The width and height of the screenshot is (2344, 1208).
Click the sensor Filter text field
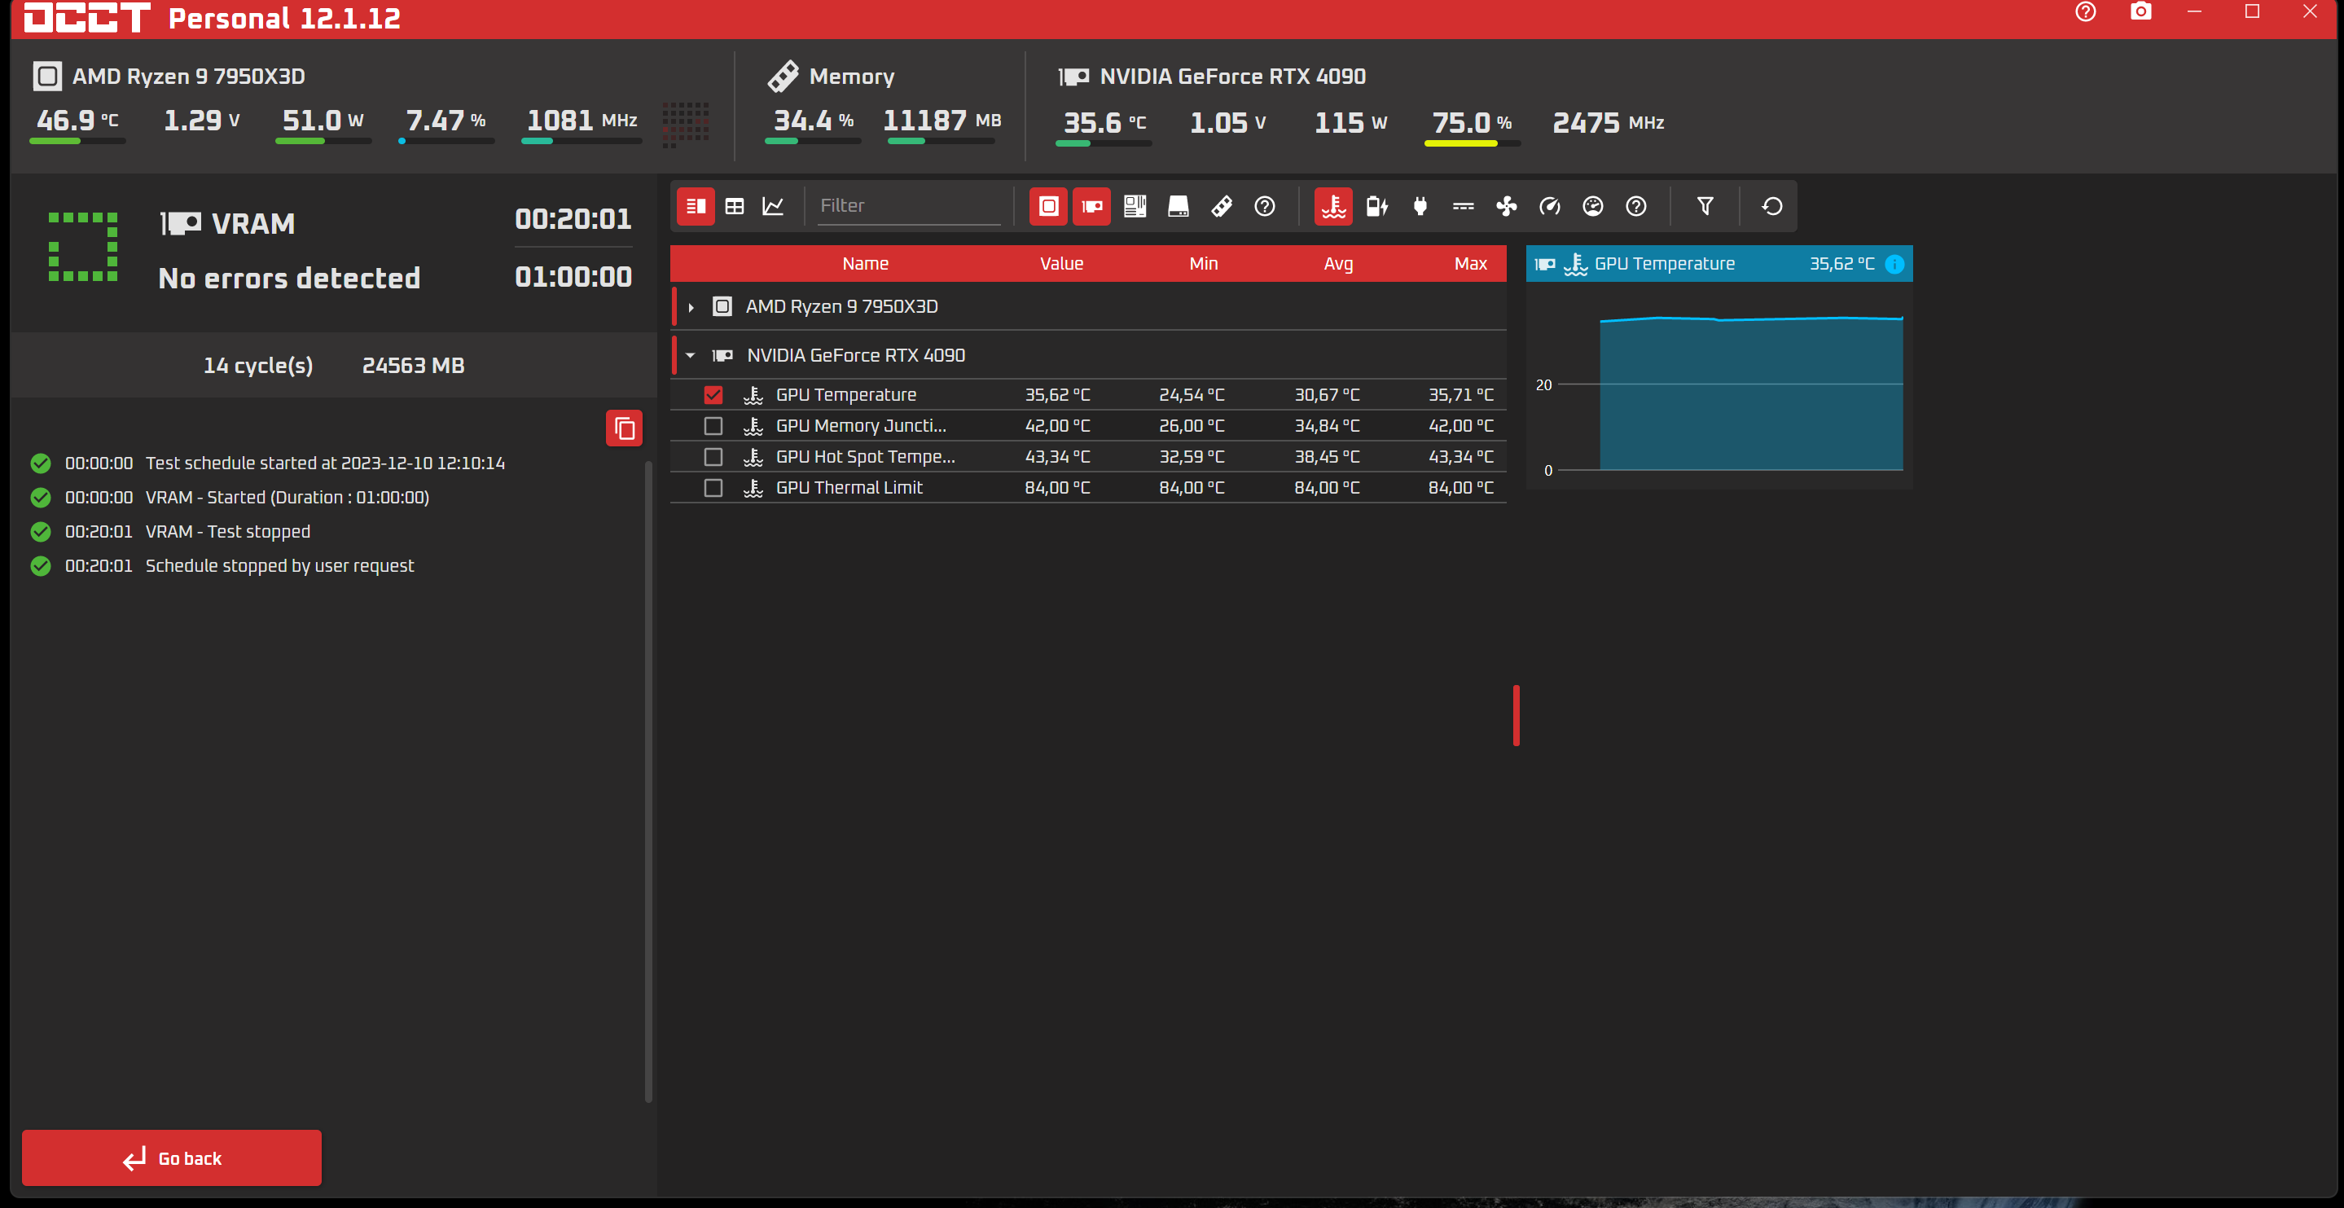(907, 206)
